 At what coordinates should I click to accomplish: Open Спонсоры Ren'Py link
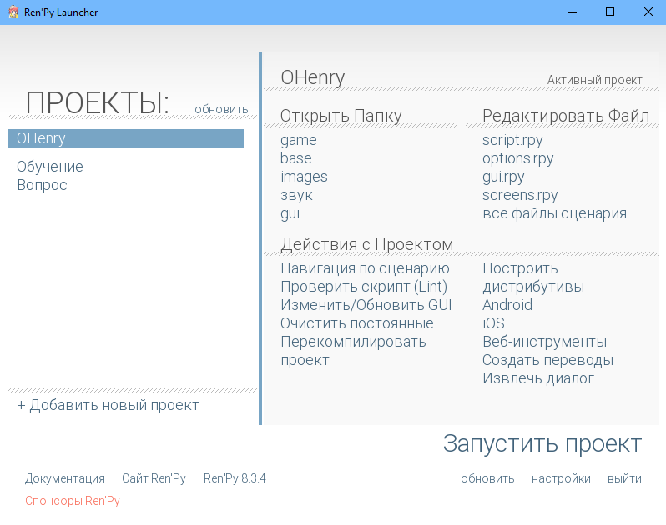tap(73, 501)
